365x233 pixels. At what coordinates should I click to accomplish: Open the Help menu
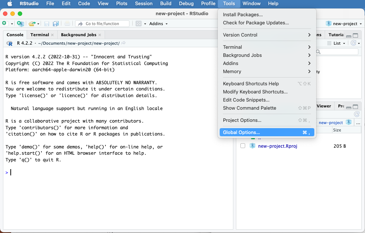(x=273, y=3)
